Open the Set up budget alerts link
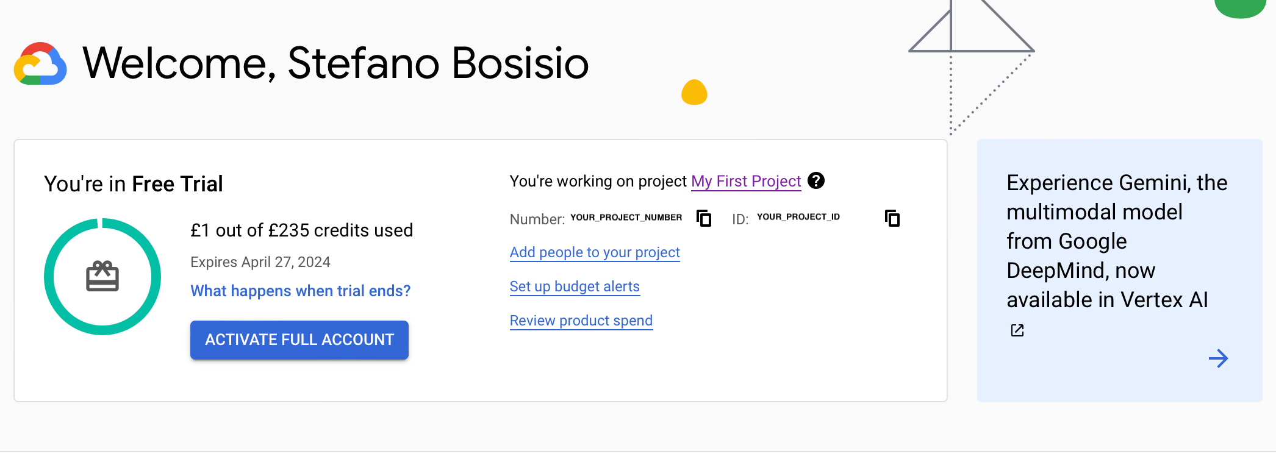Image resolution: width=1276 pixels, height=462 pixels. pos(575,286)
